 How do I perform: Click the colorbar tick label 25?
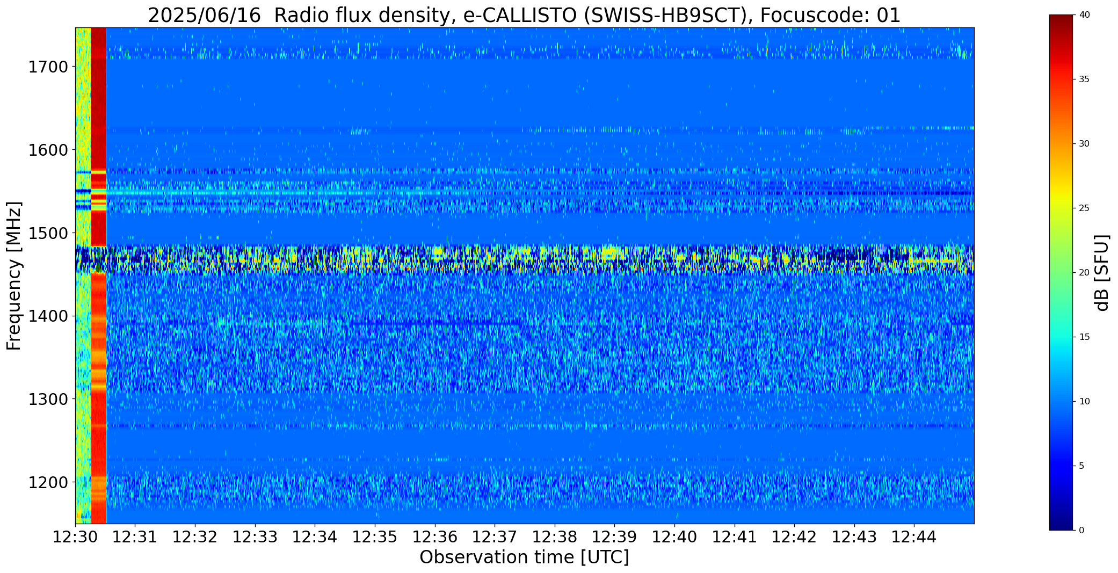pos(1084,208)
